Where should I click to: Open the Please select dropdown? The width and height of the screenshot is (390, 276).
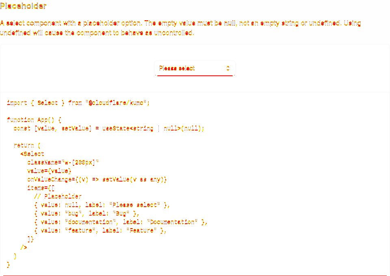pos(195,68)
